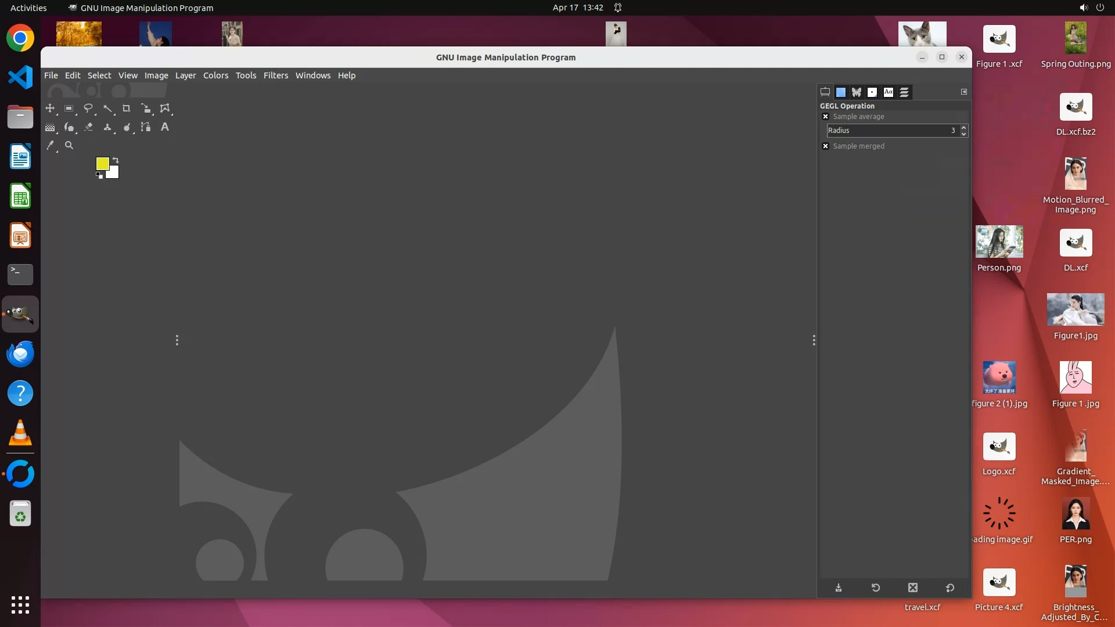The height and width of the screenshot is (627, 1115).
Task: Select the Eraser tool
Action: coord(88,127)
